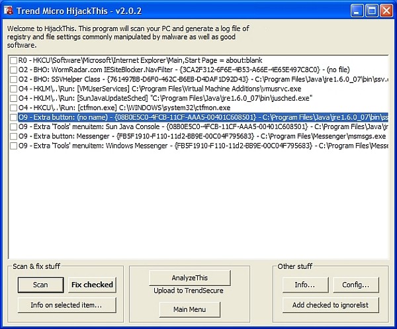Open Info on selected item
Viewport: 397px width, 329px height.
66,305
